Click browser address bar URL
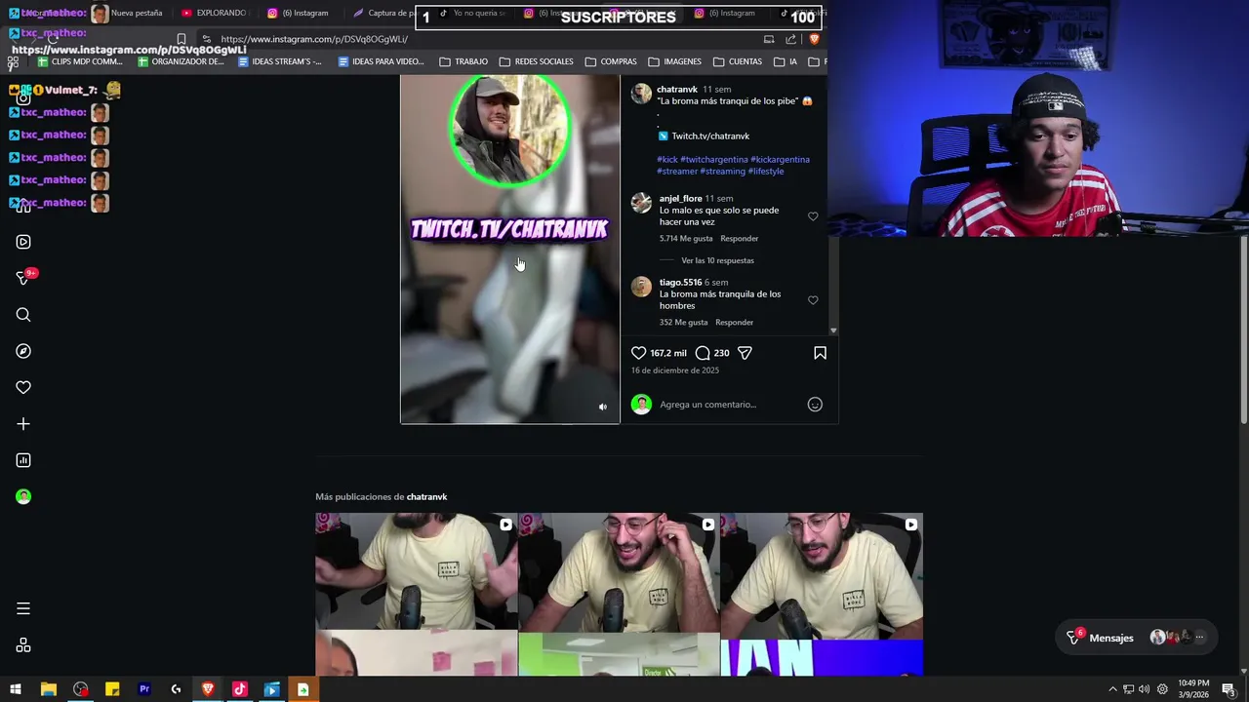 314,39
